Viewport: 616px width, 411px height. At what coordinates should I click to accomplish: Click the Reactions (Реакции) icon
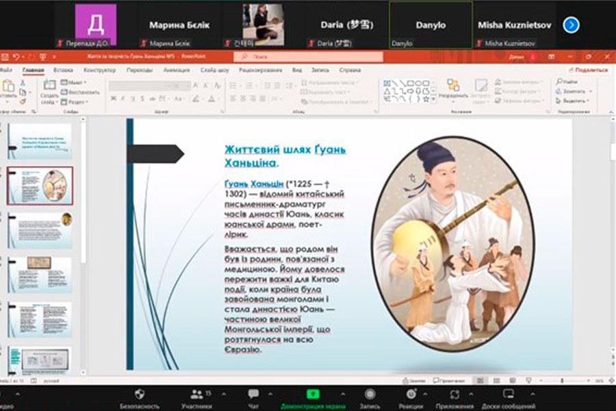[411, 394]
